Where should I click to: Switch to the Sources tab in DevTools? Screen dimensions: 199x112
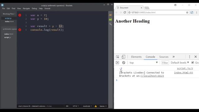coord(164,57)
